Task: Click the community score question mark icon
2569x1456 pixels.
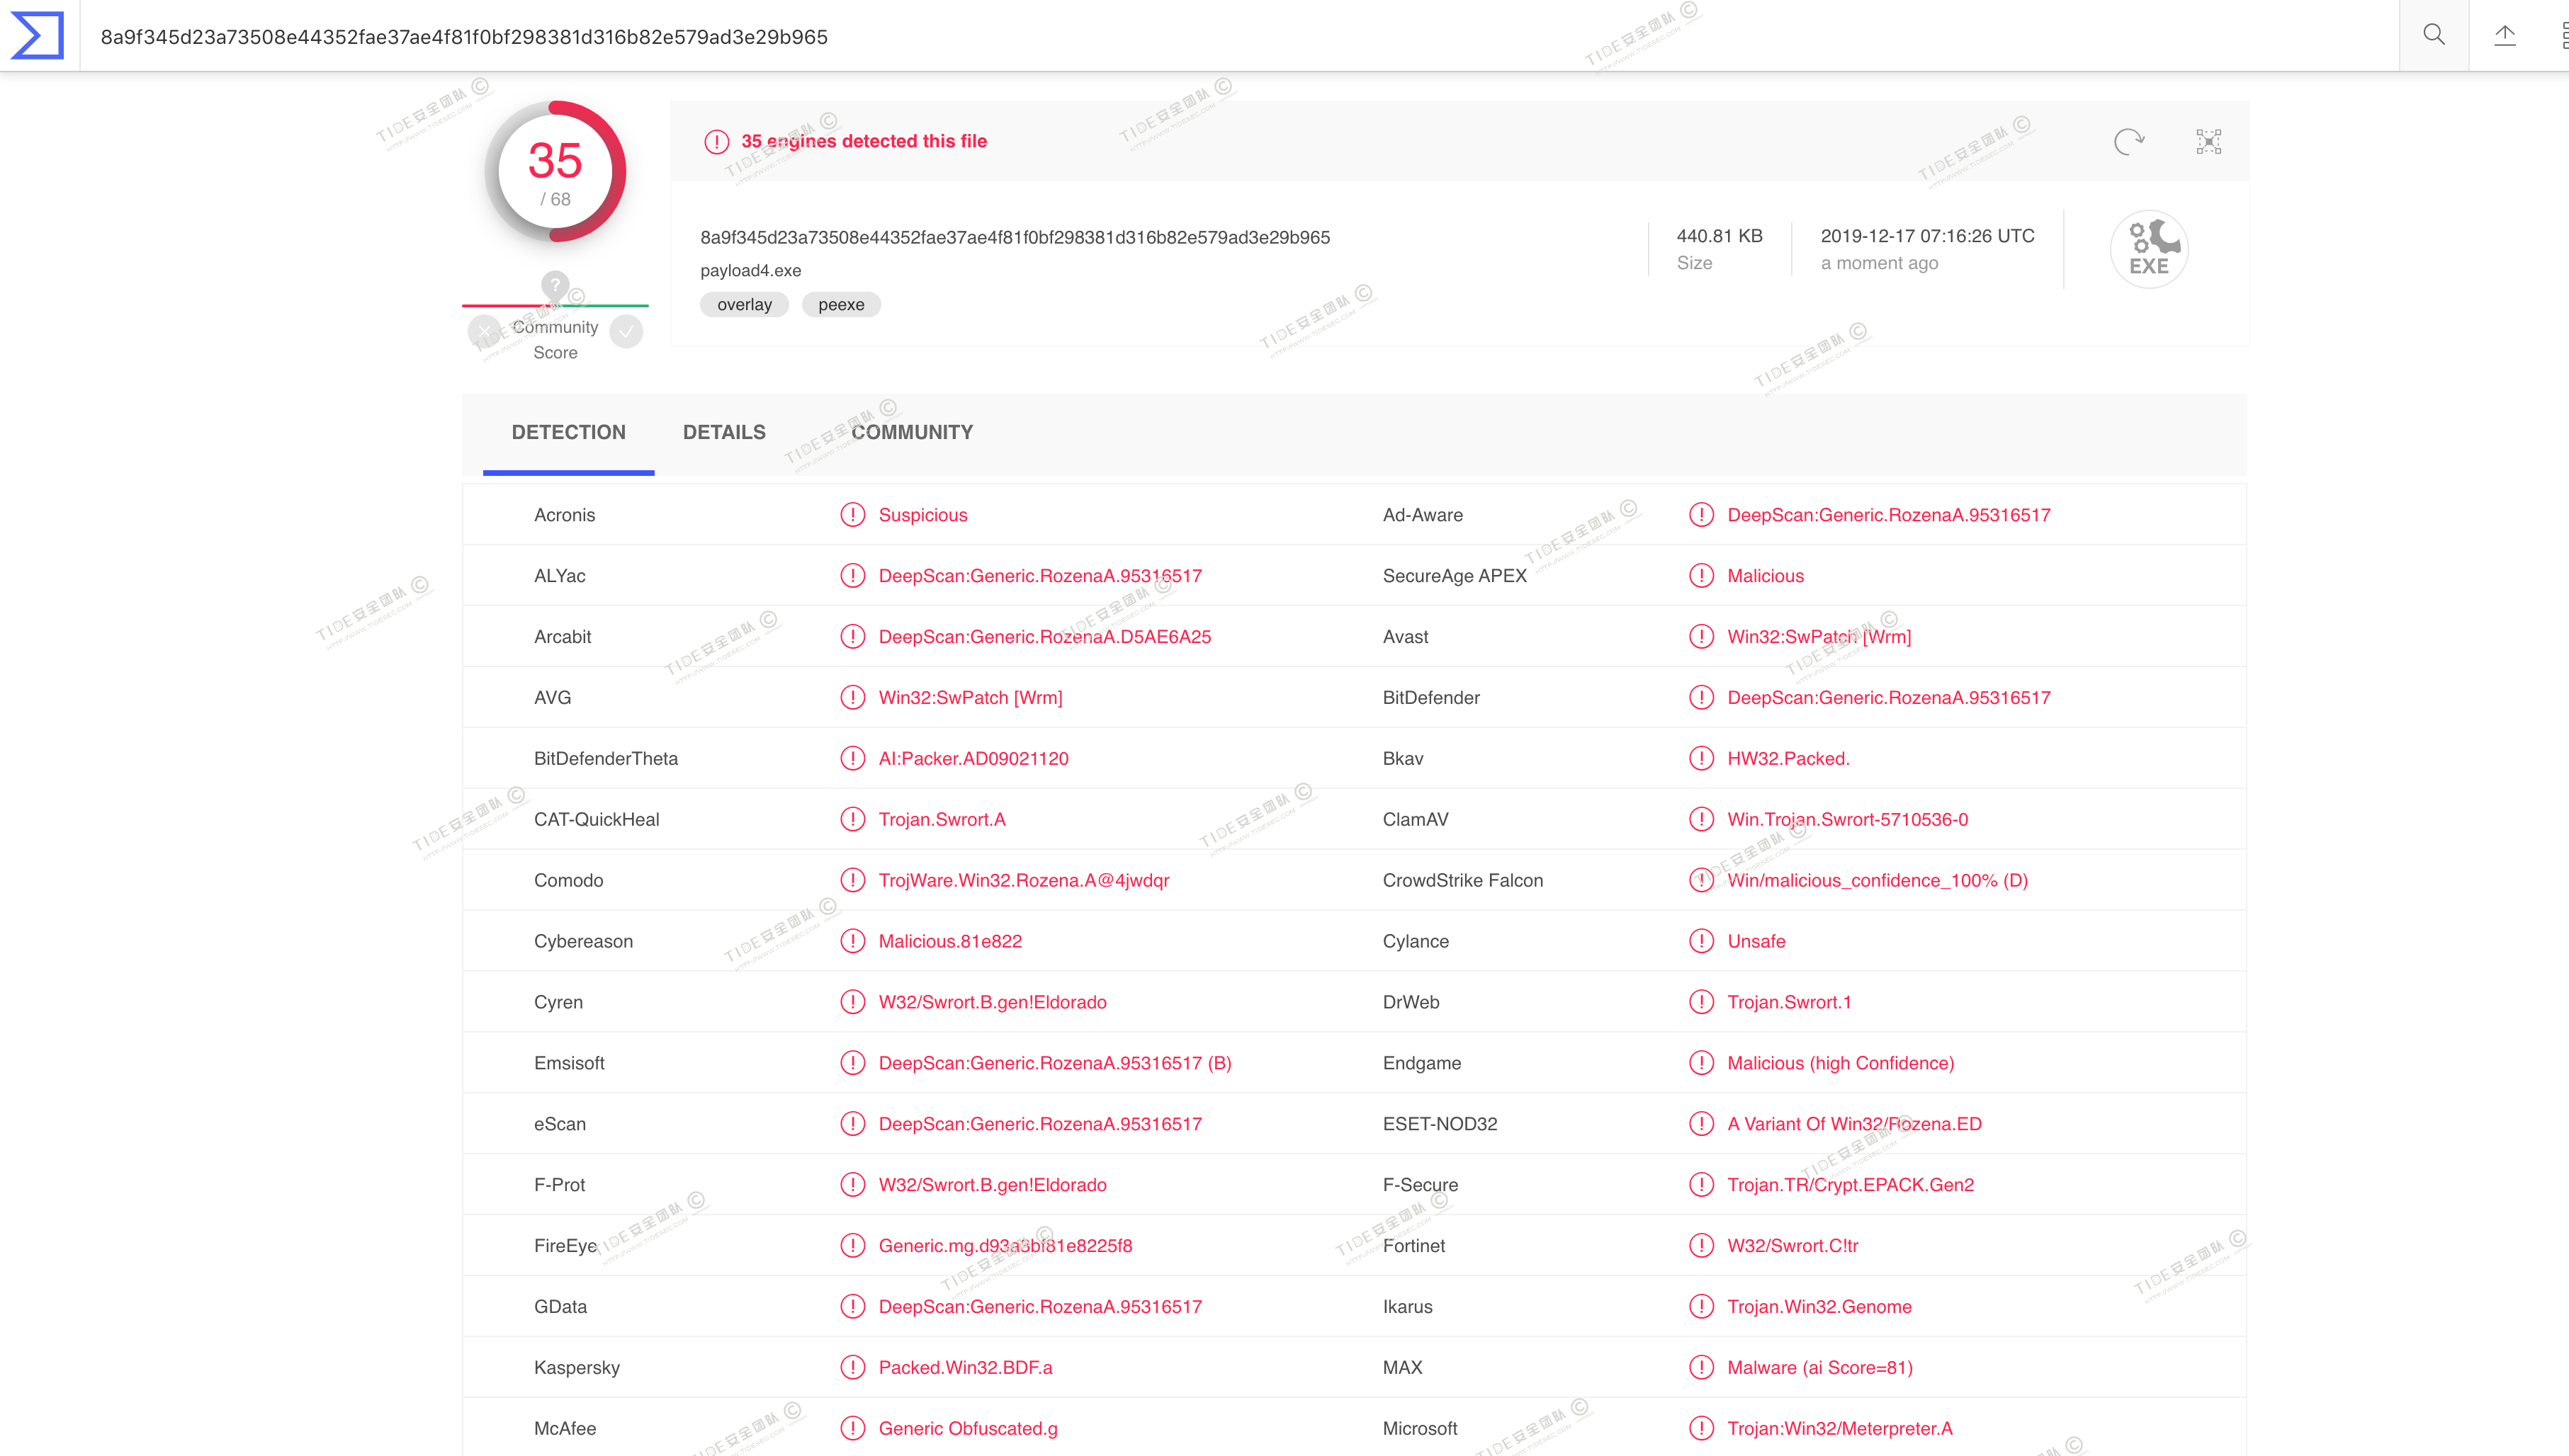Action: pyautogui.click(x=555, y=285)
